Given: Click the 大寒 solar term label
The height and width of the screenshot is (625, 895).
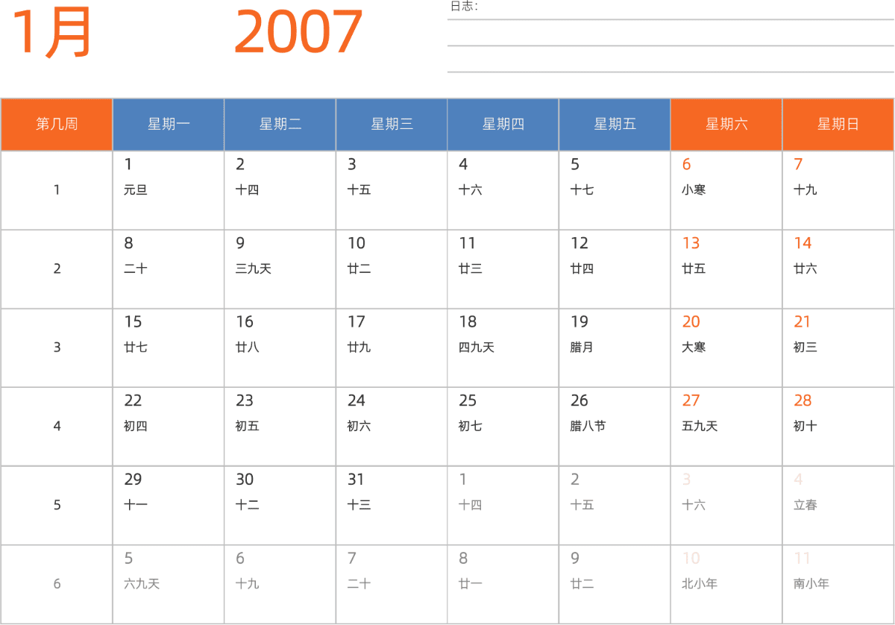Looking at the screenshot, I should tap(694, 348).
